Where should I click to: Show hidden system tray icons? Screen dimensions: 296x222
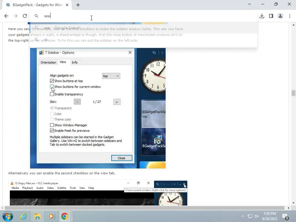(243, 216)
